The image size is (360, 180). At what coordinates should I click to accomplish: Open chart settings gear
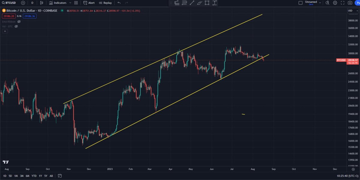(x=335, y=3)
